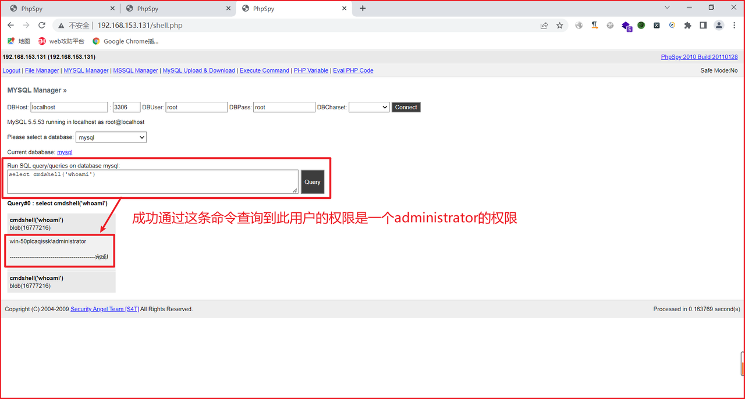745x399 pixels.
Task: Open the DBCharset dropdown
Action: (369, 107)
